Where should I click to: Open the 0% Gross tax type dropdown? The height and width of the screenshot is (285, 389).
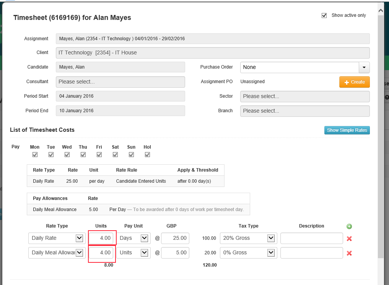248,253
